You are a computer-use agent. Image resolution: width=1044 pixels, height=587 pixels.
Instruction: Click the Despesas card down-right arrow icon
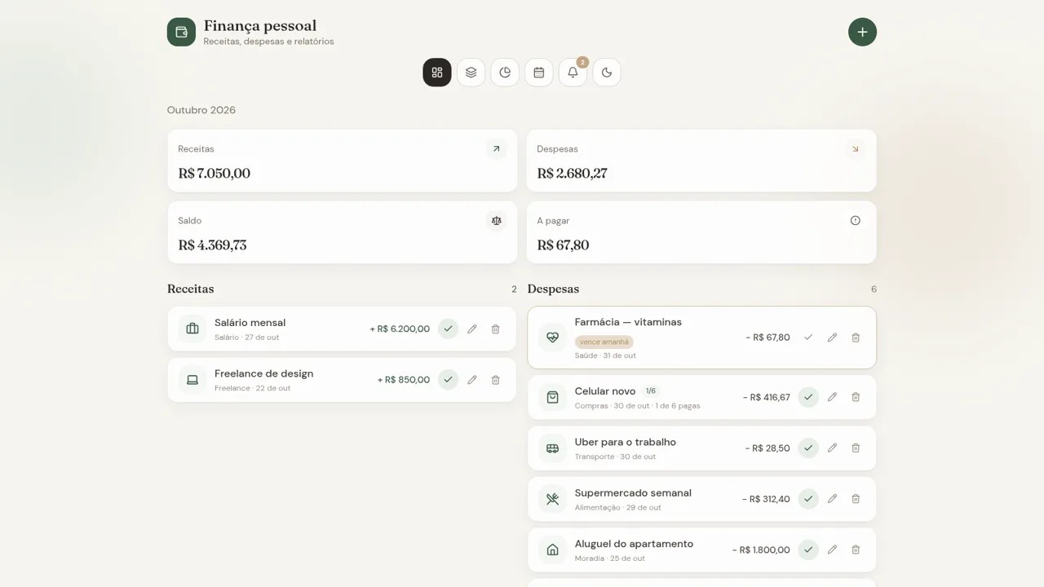855,149
